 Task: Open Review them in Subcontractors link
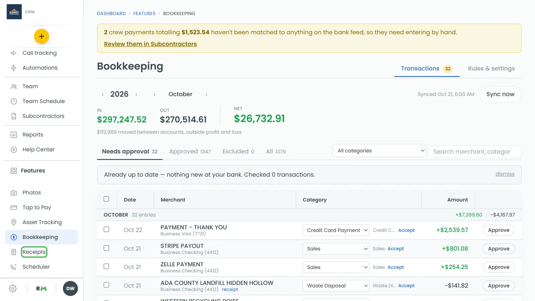[x=150, y=44]
